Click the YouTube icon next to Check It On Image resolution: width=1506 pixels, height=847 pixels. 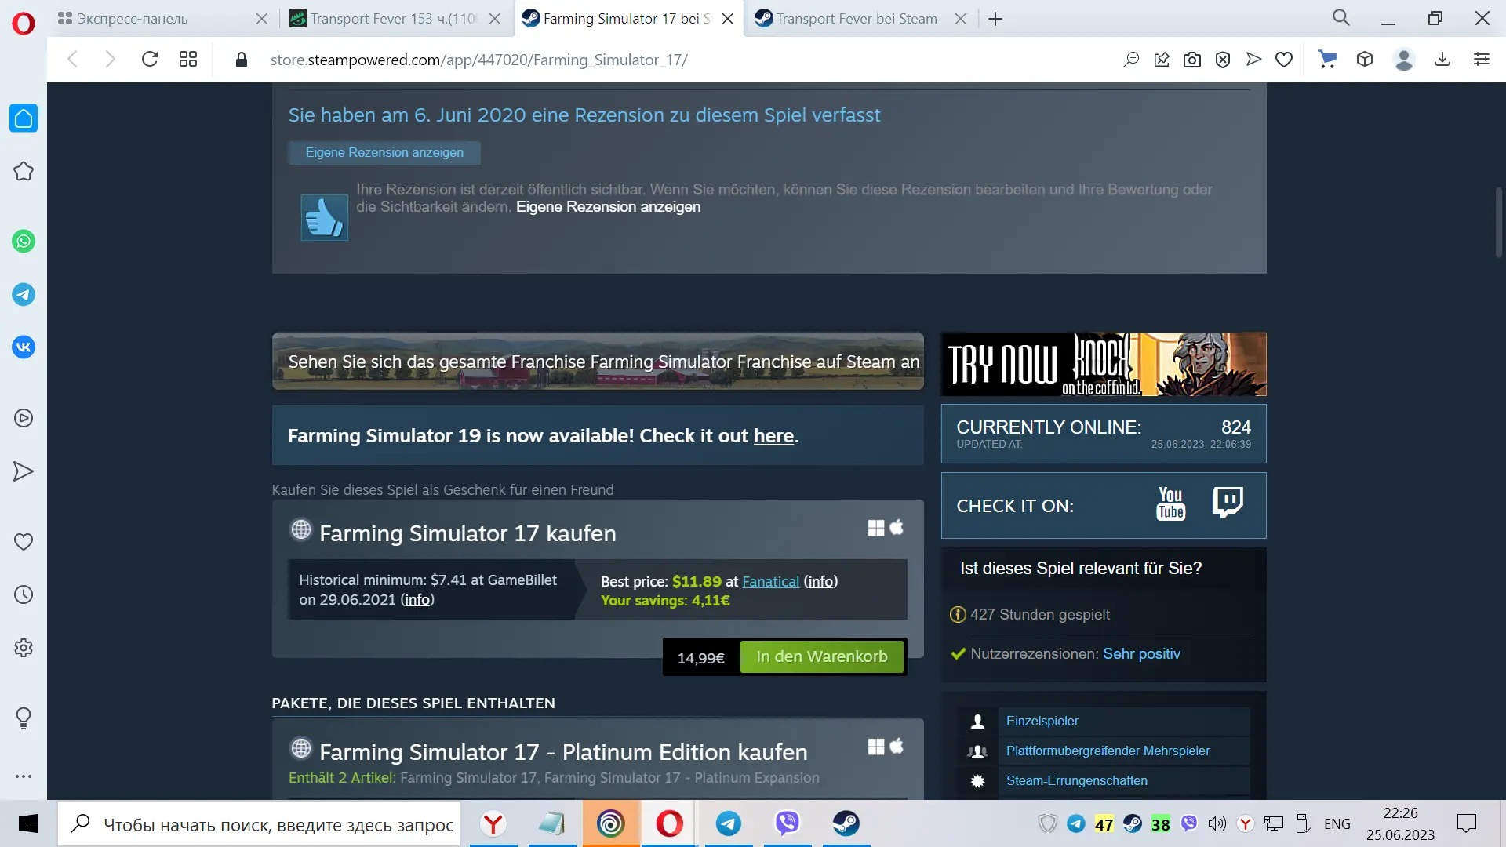click(1170, 503)
